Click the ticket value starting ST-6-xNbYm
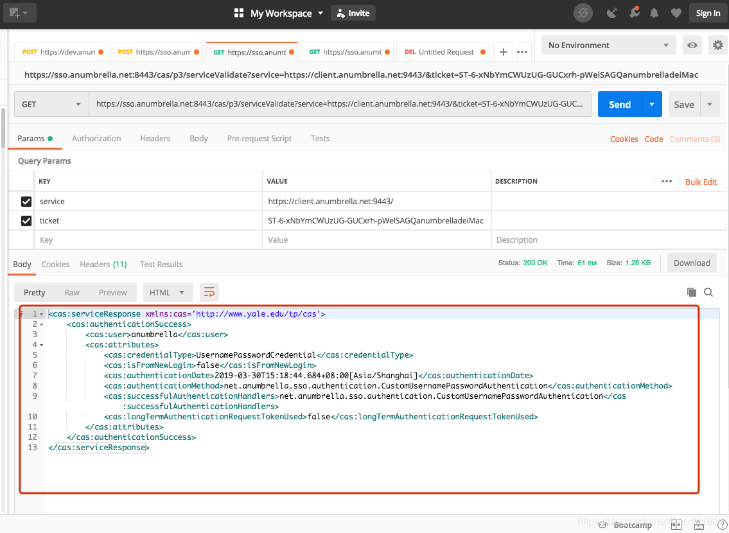The image size is (729, 533). tap(376, 221)
